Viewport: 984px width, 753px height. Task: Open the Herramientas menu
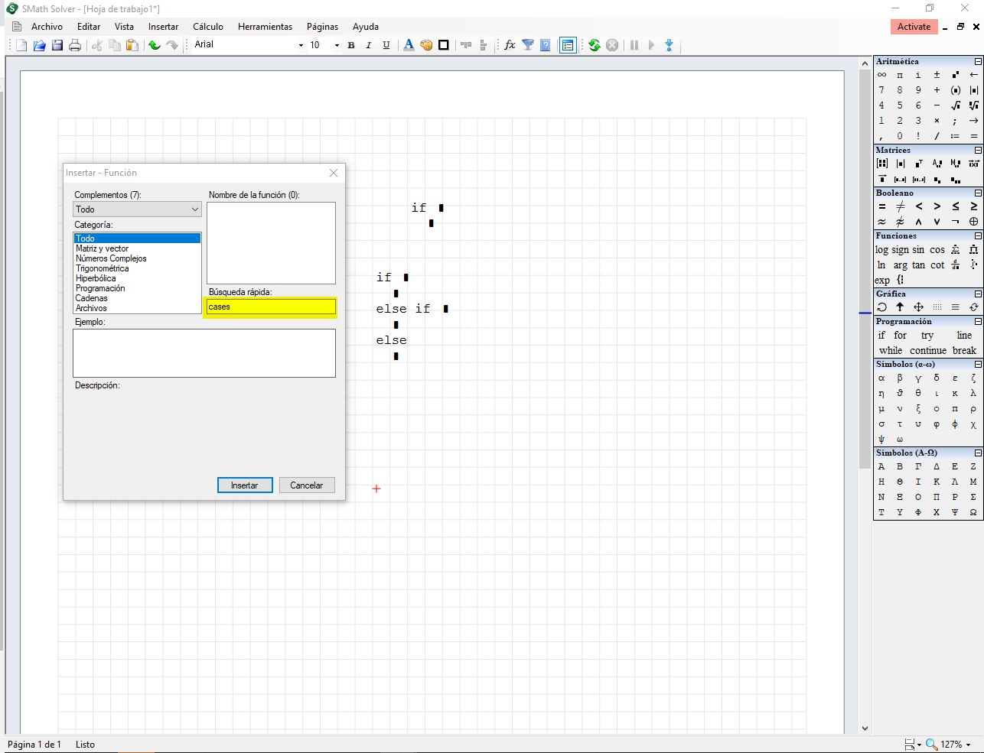point(265,27)
